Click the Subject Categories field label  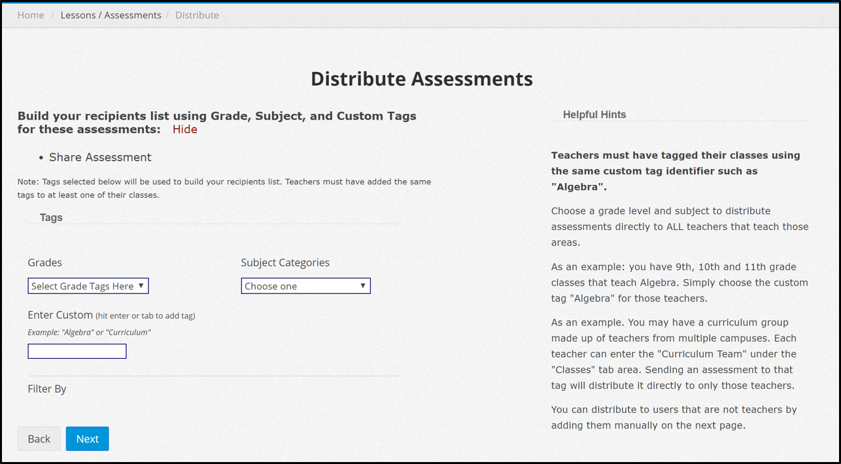click(x=285, y=263)
